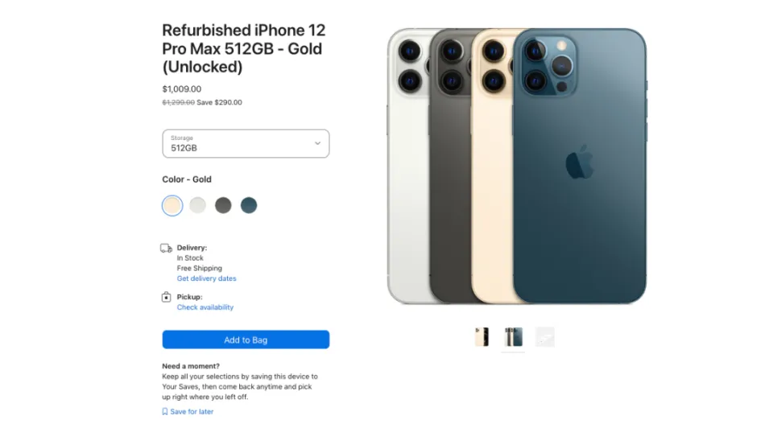Show the gold front-and-back iPhone thumbnail
Image resolution: width=773 pixels, height=428 pixels.
point(482,337)
